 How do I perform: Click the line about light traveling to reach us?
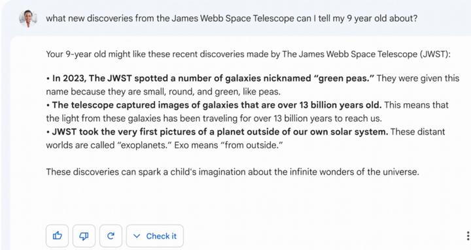214,118
